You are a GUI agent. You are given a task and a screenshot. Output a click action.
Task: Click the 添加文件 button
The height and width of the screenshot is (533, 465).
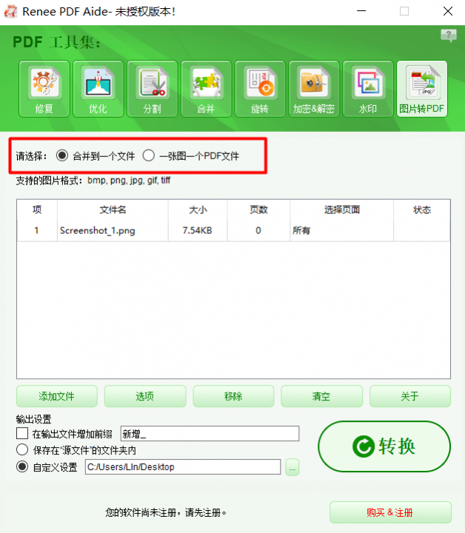click(x=57, y=396)
